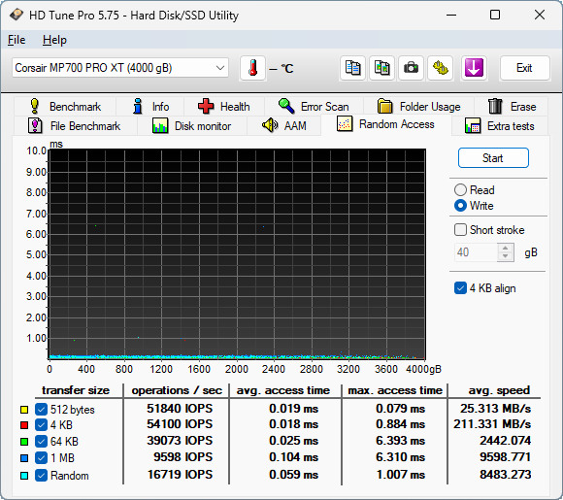The width and height of the screenshot is (563, 500).
Task: Open the Help menu
Action: tap(54, 40)
